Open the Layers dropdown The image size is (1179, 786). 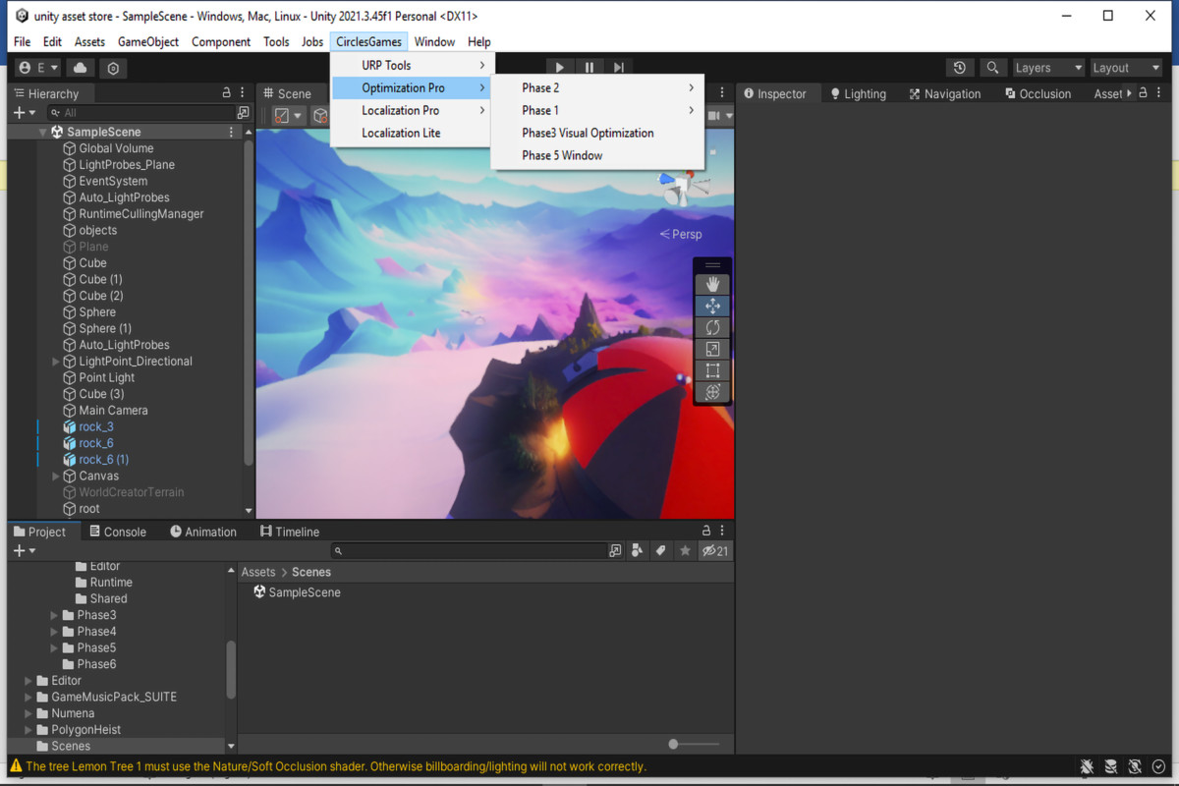tap(1047, 68)
